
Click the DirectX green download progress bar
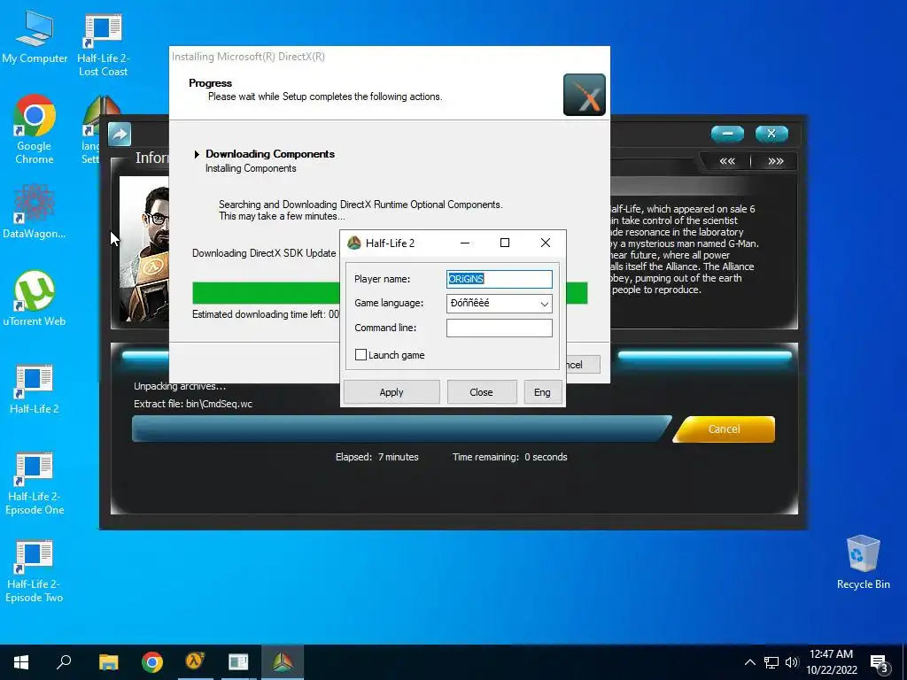point(266,293)
